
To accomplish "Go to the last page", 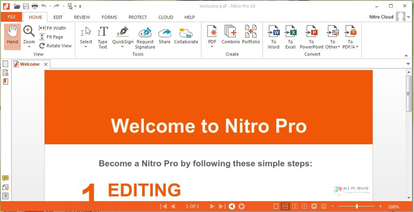I will click(222, 206).
